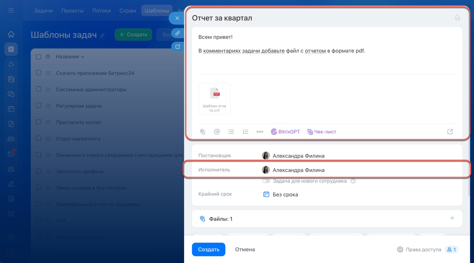Switch to the Скрам tab
This screenshot has width=474, height=263.
[128, 10]
